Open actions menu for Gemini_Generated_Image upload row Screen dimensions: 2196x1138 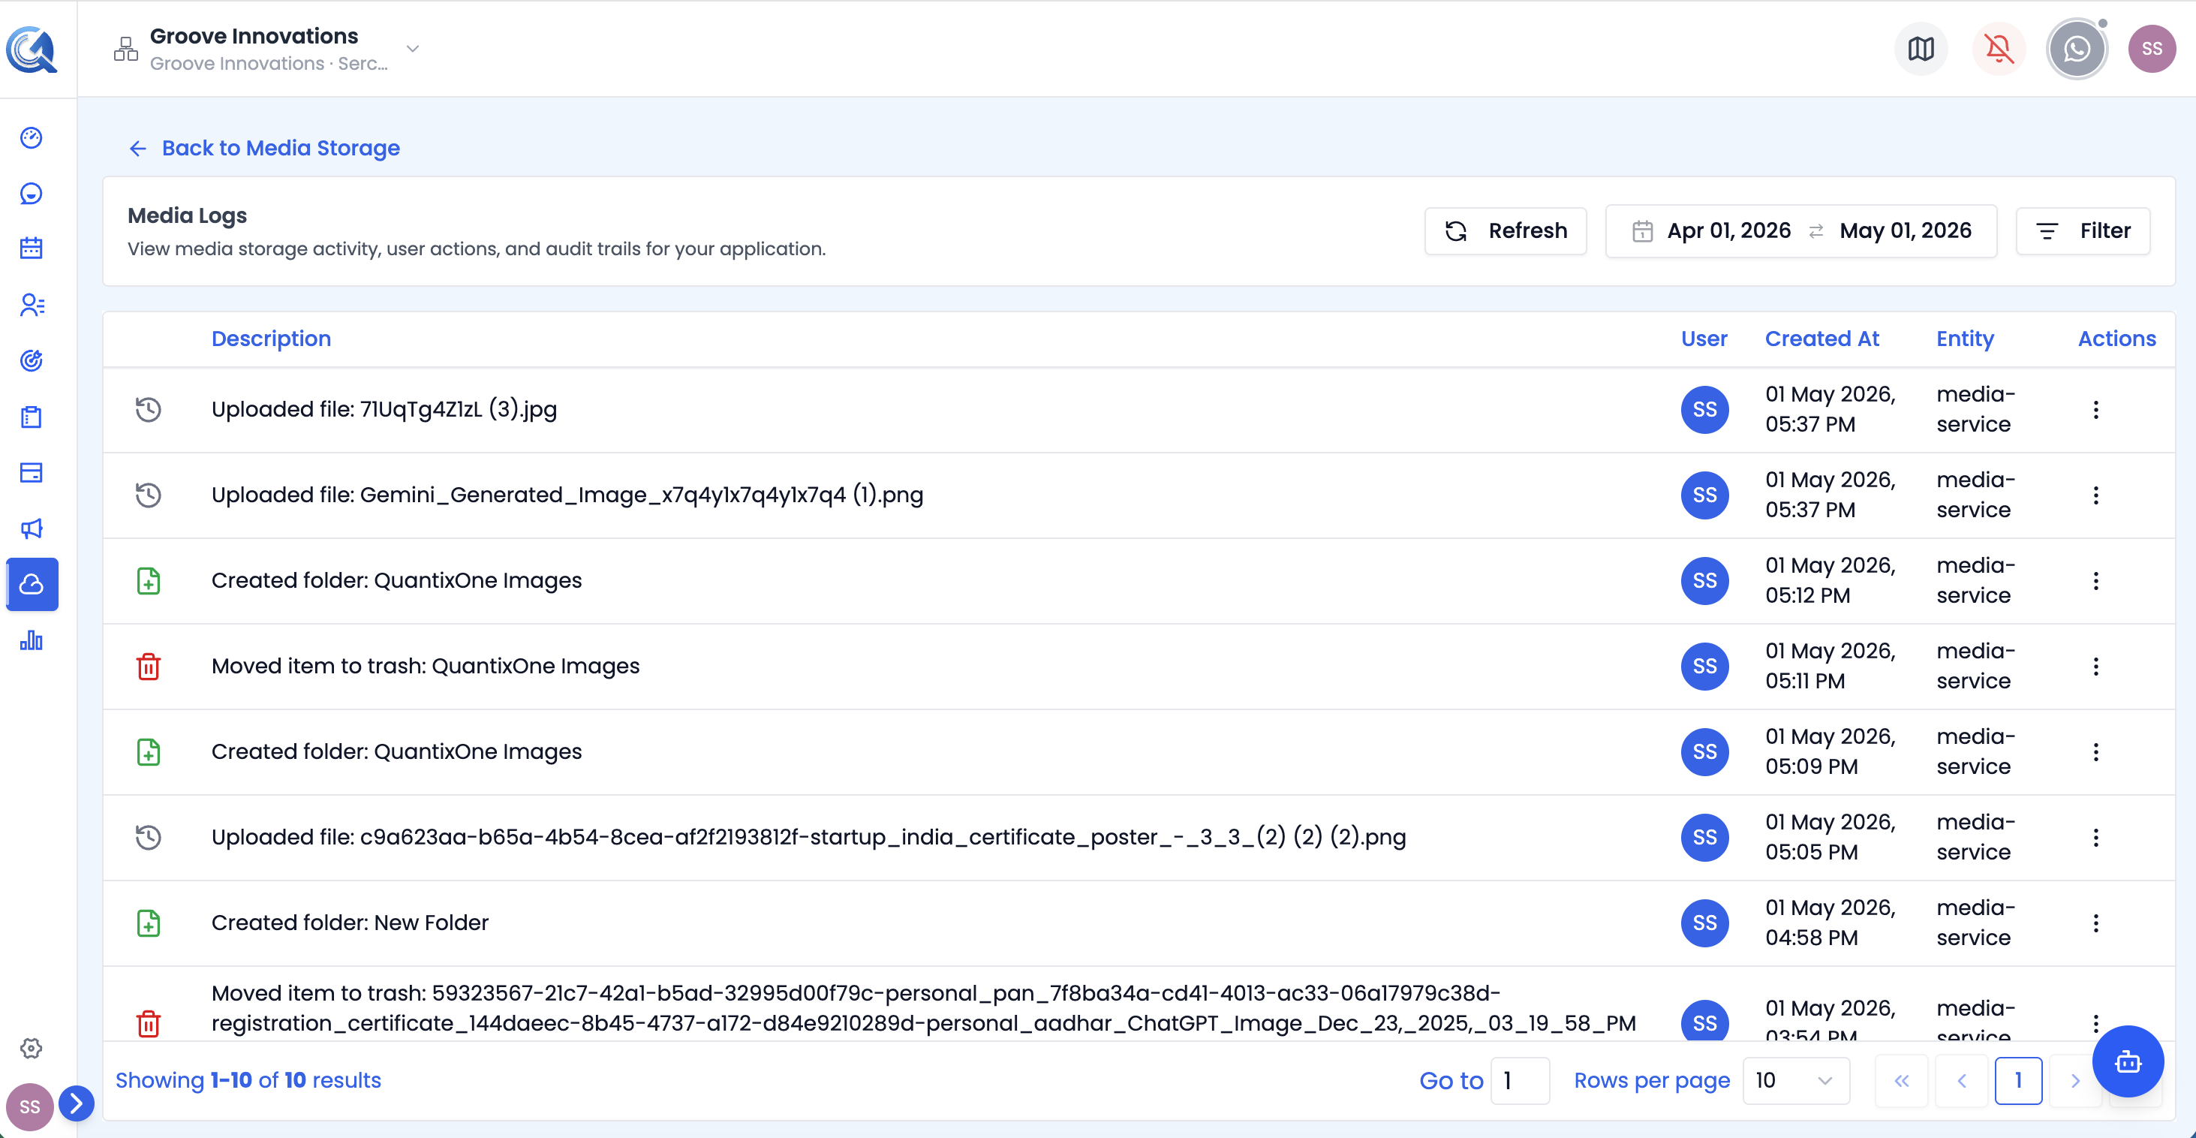[x=2095, y=495]
